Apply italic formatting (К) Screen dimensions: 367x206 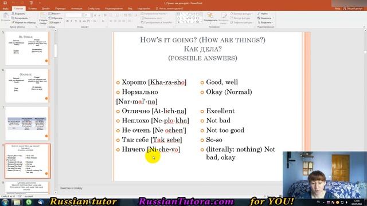pos(71,21)
